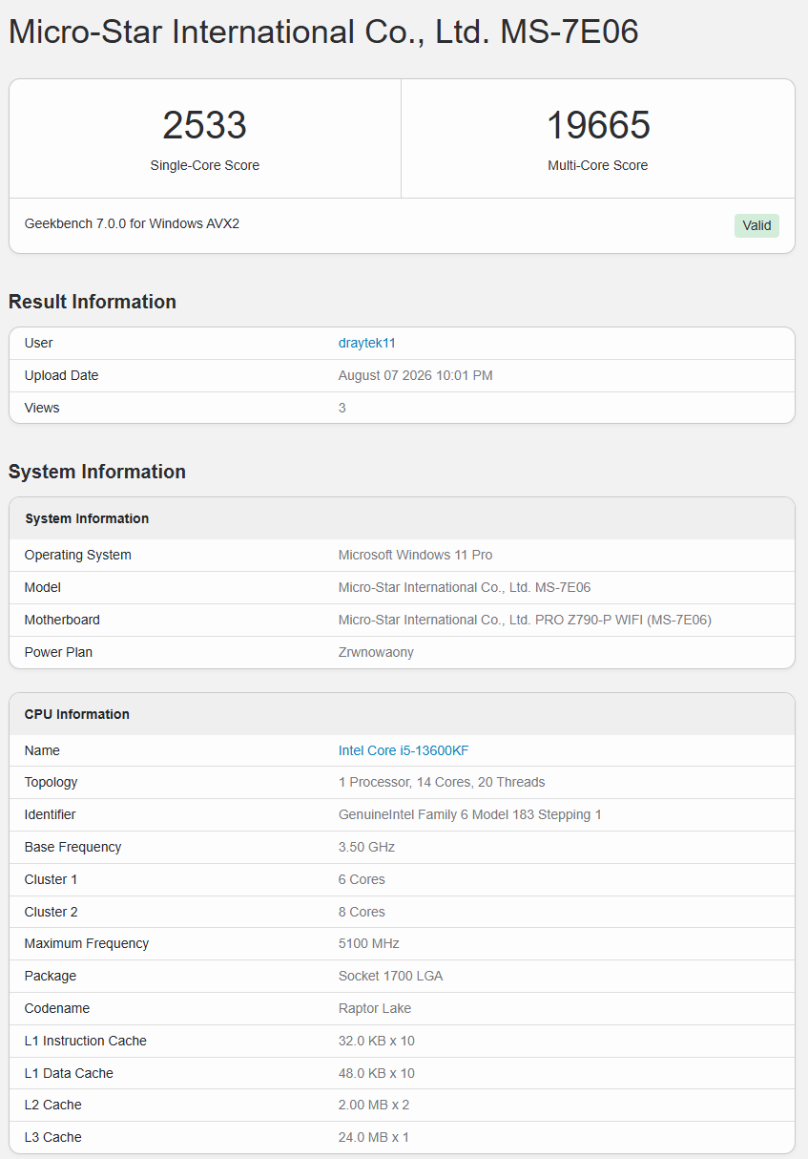Select the Microsoft Windows 11 Pro value
Image resolution: width=808 pixels, height=1159 pixels.
point(416,555)
